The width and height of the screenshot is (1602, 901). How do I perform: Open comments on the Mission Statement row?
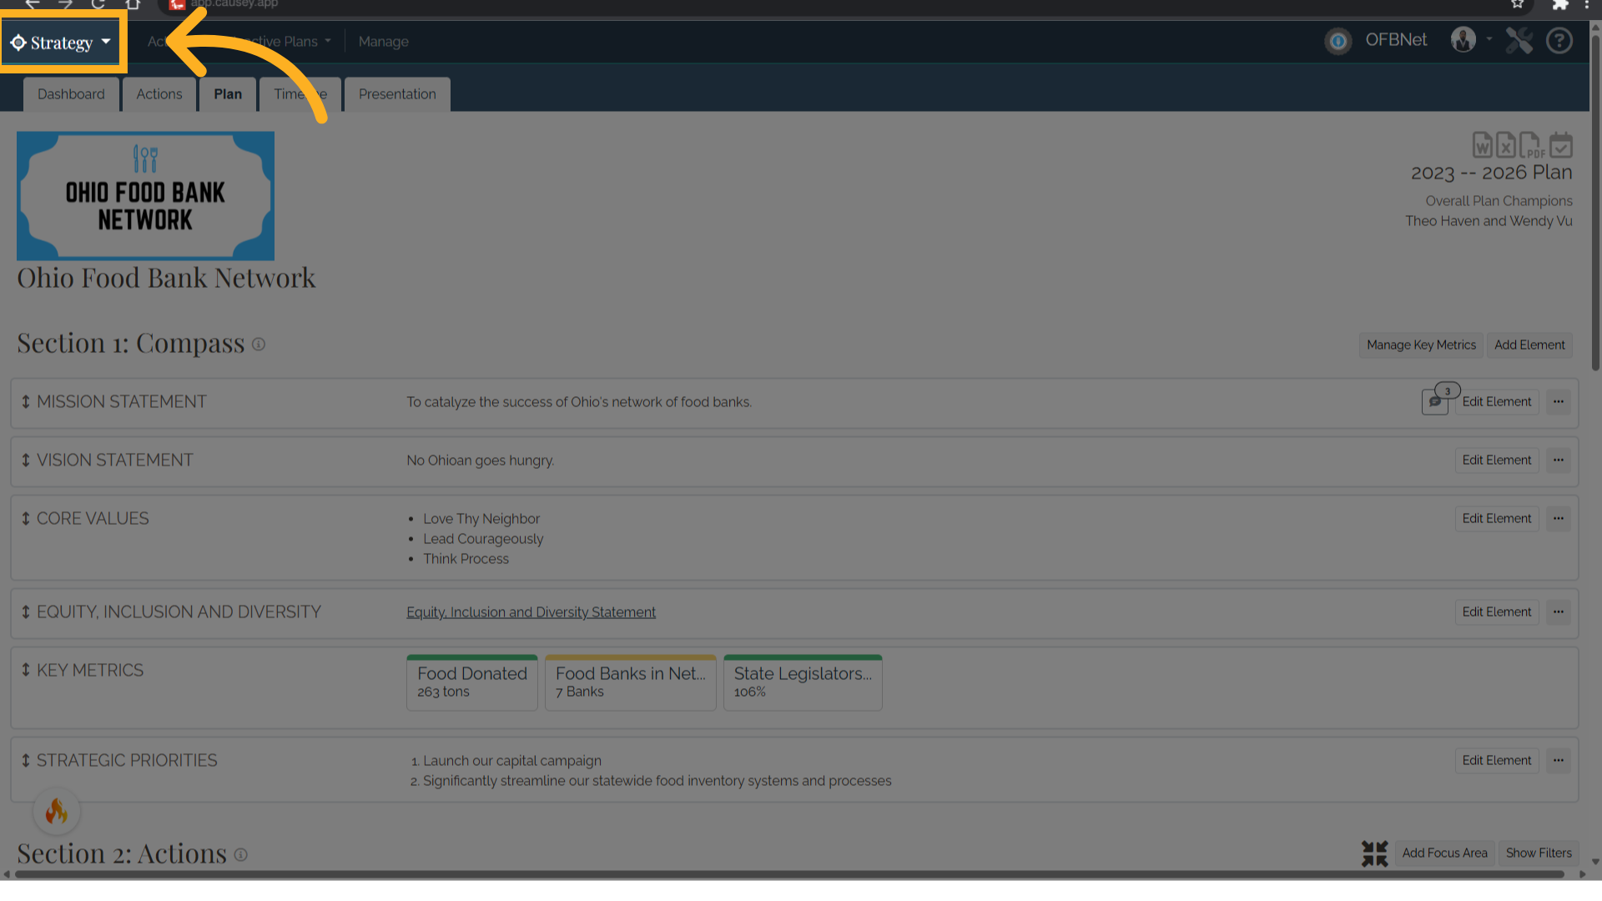point(1436,401)
